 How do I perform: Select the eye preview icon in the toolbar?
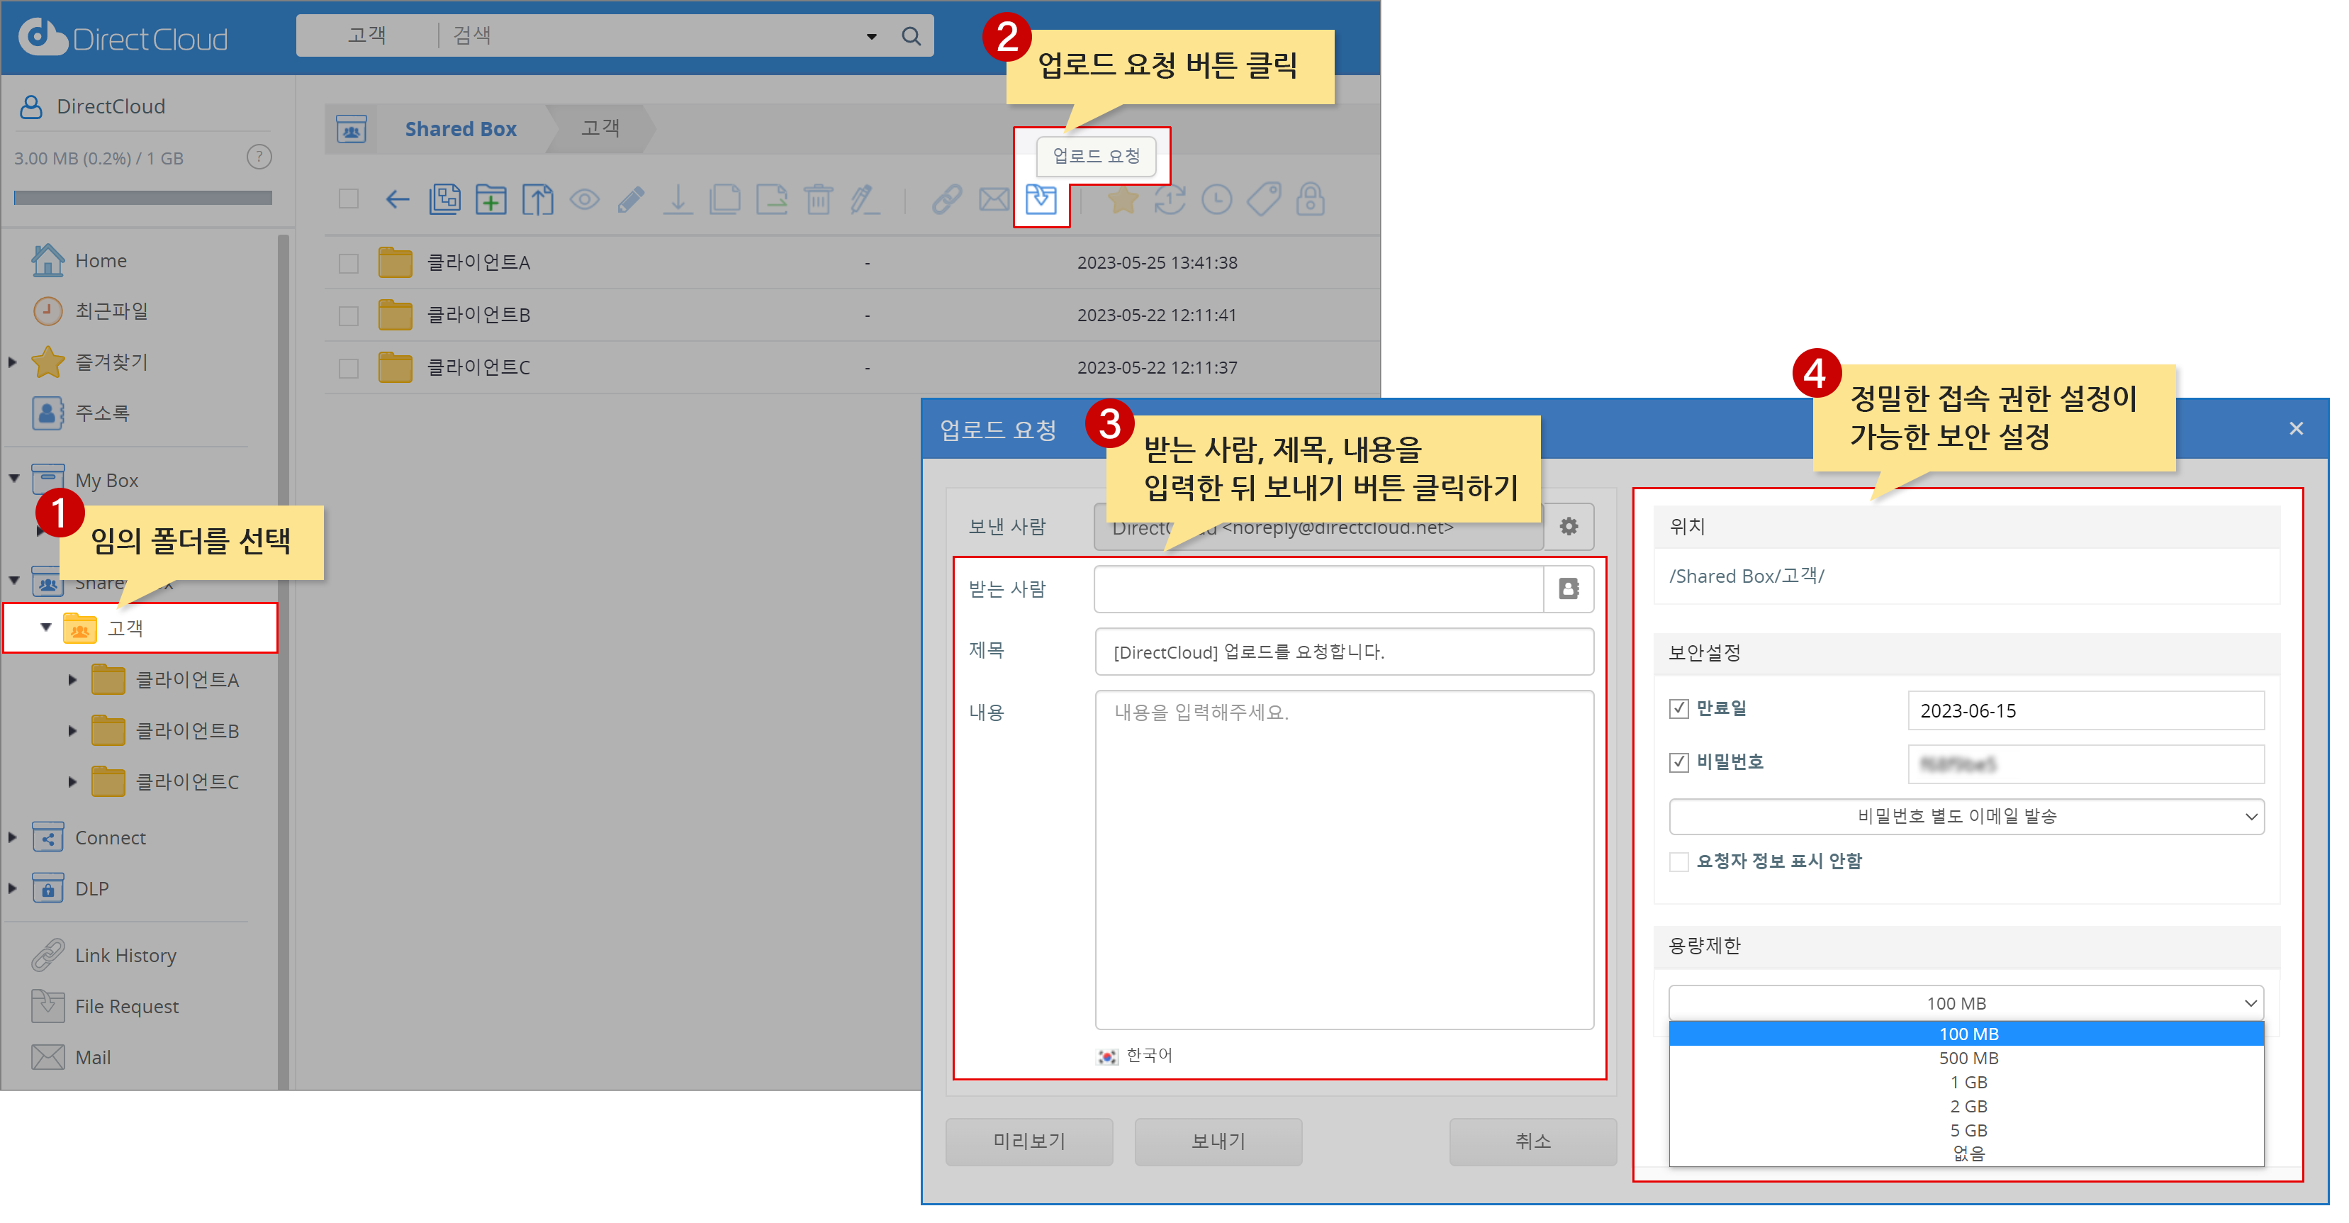coord(585,199)
